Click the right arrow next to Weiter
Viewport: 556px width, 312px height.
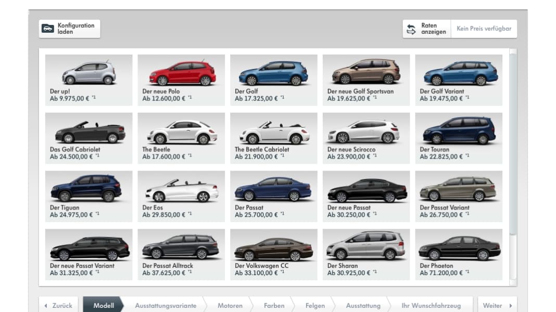point(511,305)
